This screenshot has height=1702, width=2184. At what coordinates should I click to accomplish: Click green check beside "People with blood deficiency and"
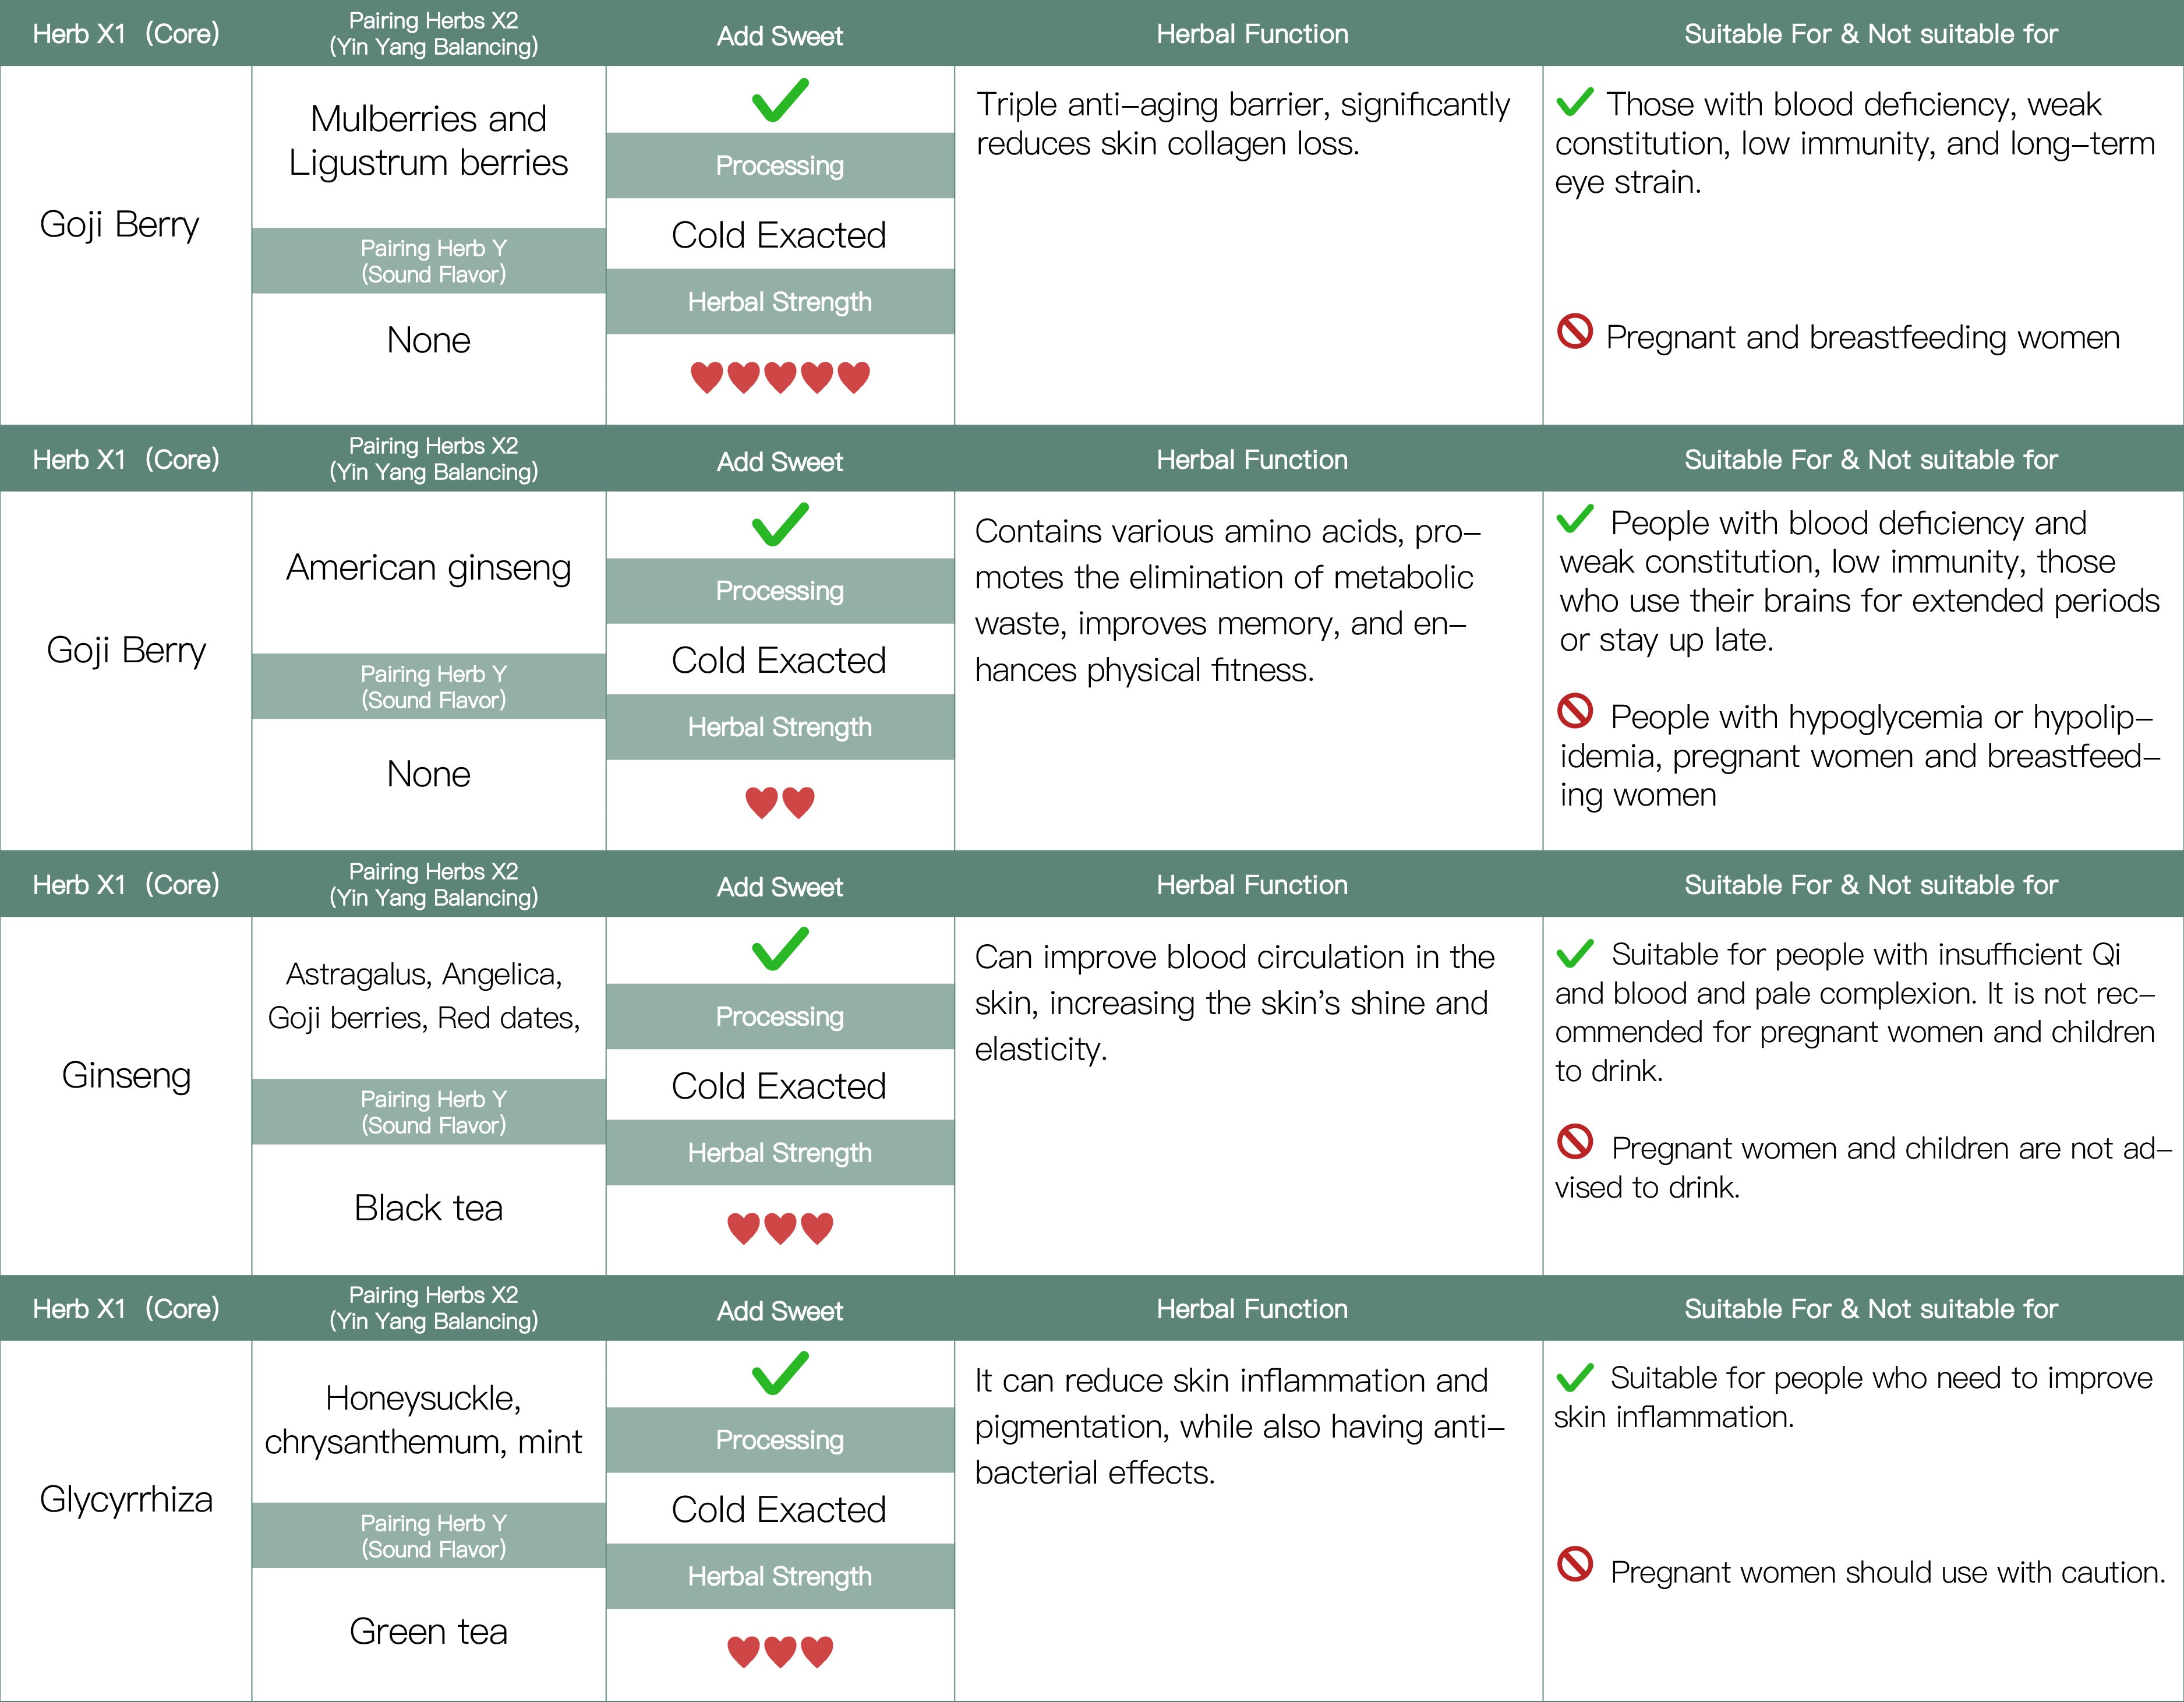[1575, 519]
